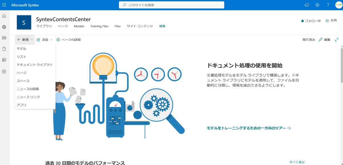The height and width of the screenshot is (165, 343).
Task: Open My lists icon in left rail
Action: tap(4, 60)
